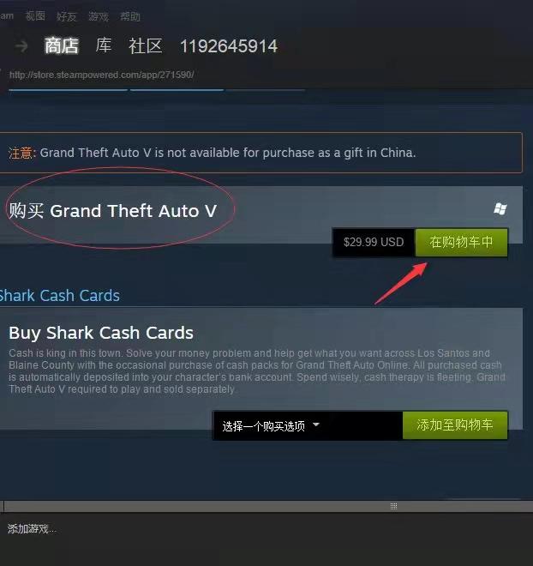This screenshot has height=566, width=533.
Task: Click the 添加游戏... link
Action: [32, 529]
